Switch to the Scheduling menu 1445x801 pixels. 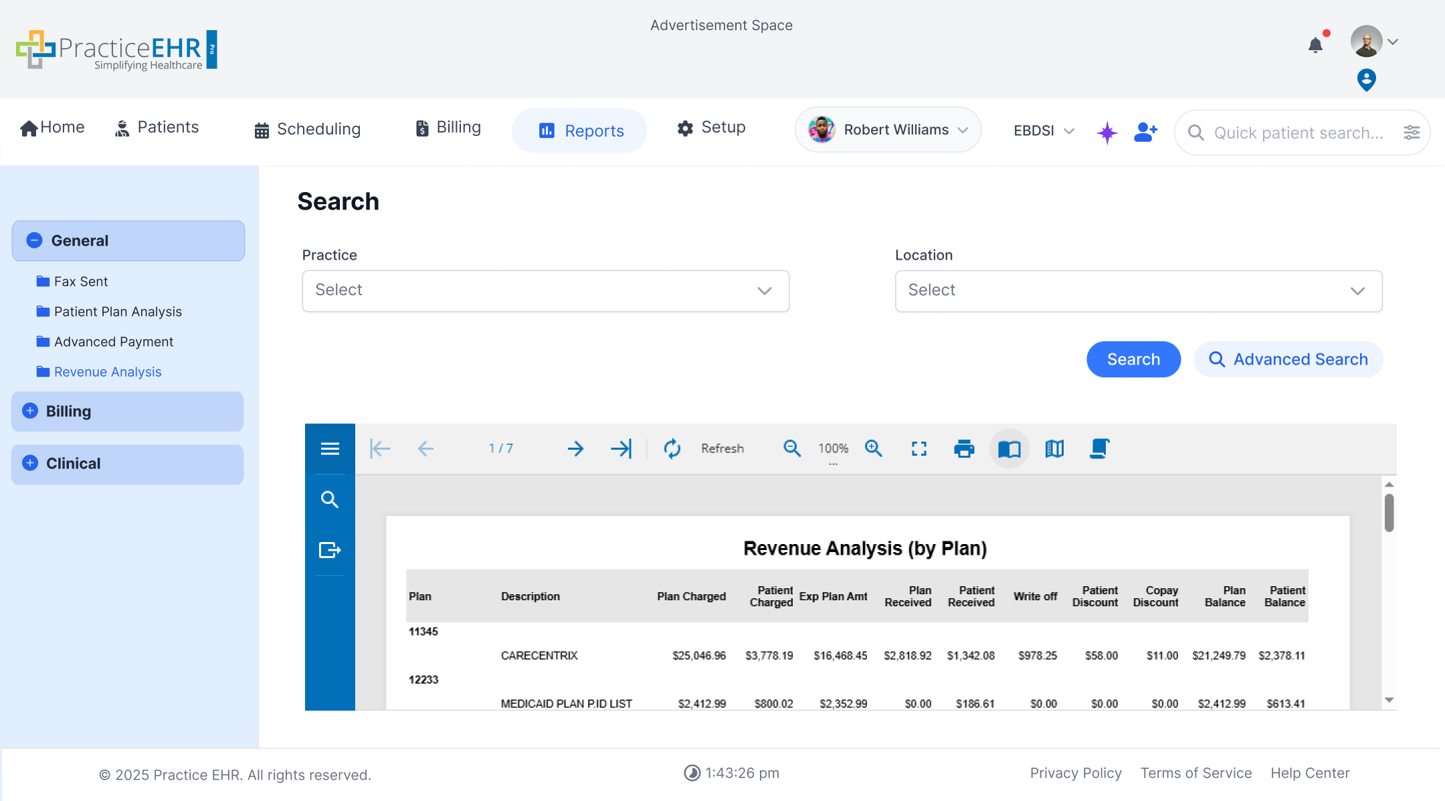coord(306,128)
